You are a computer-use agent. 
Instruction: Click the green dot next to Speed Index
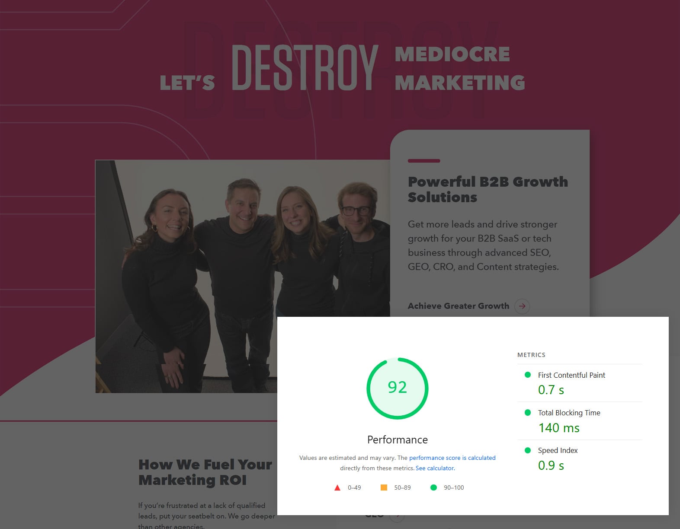[527, 450]
